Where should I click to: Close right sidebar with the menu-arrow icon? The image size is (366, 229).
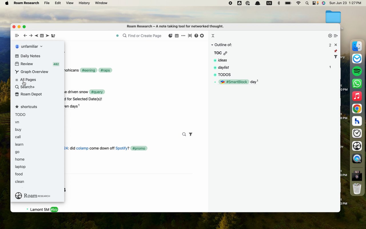tap(336, 35)
